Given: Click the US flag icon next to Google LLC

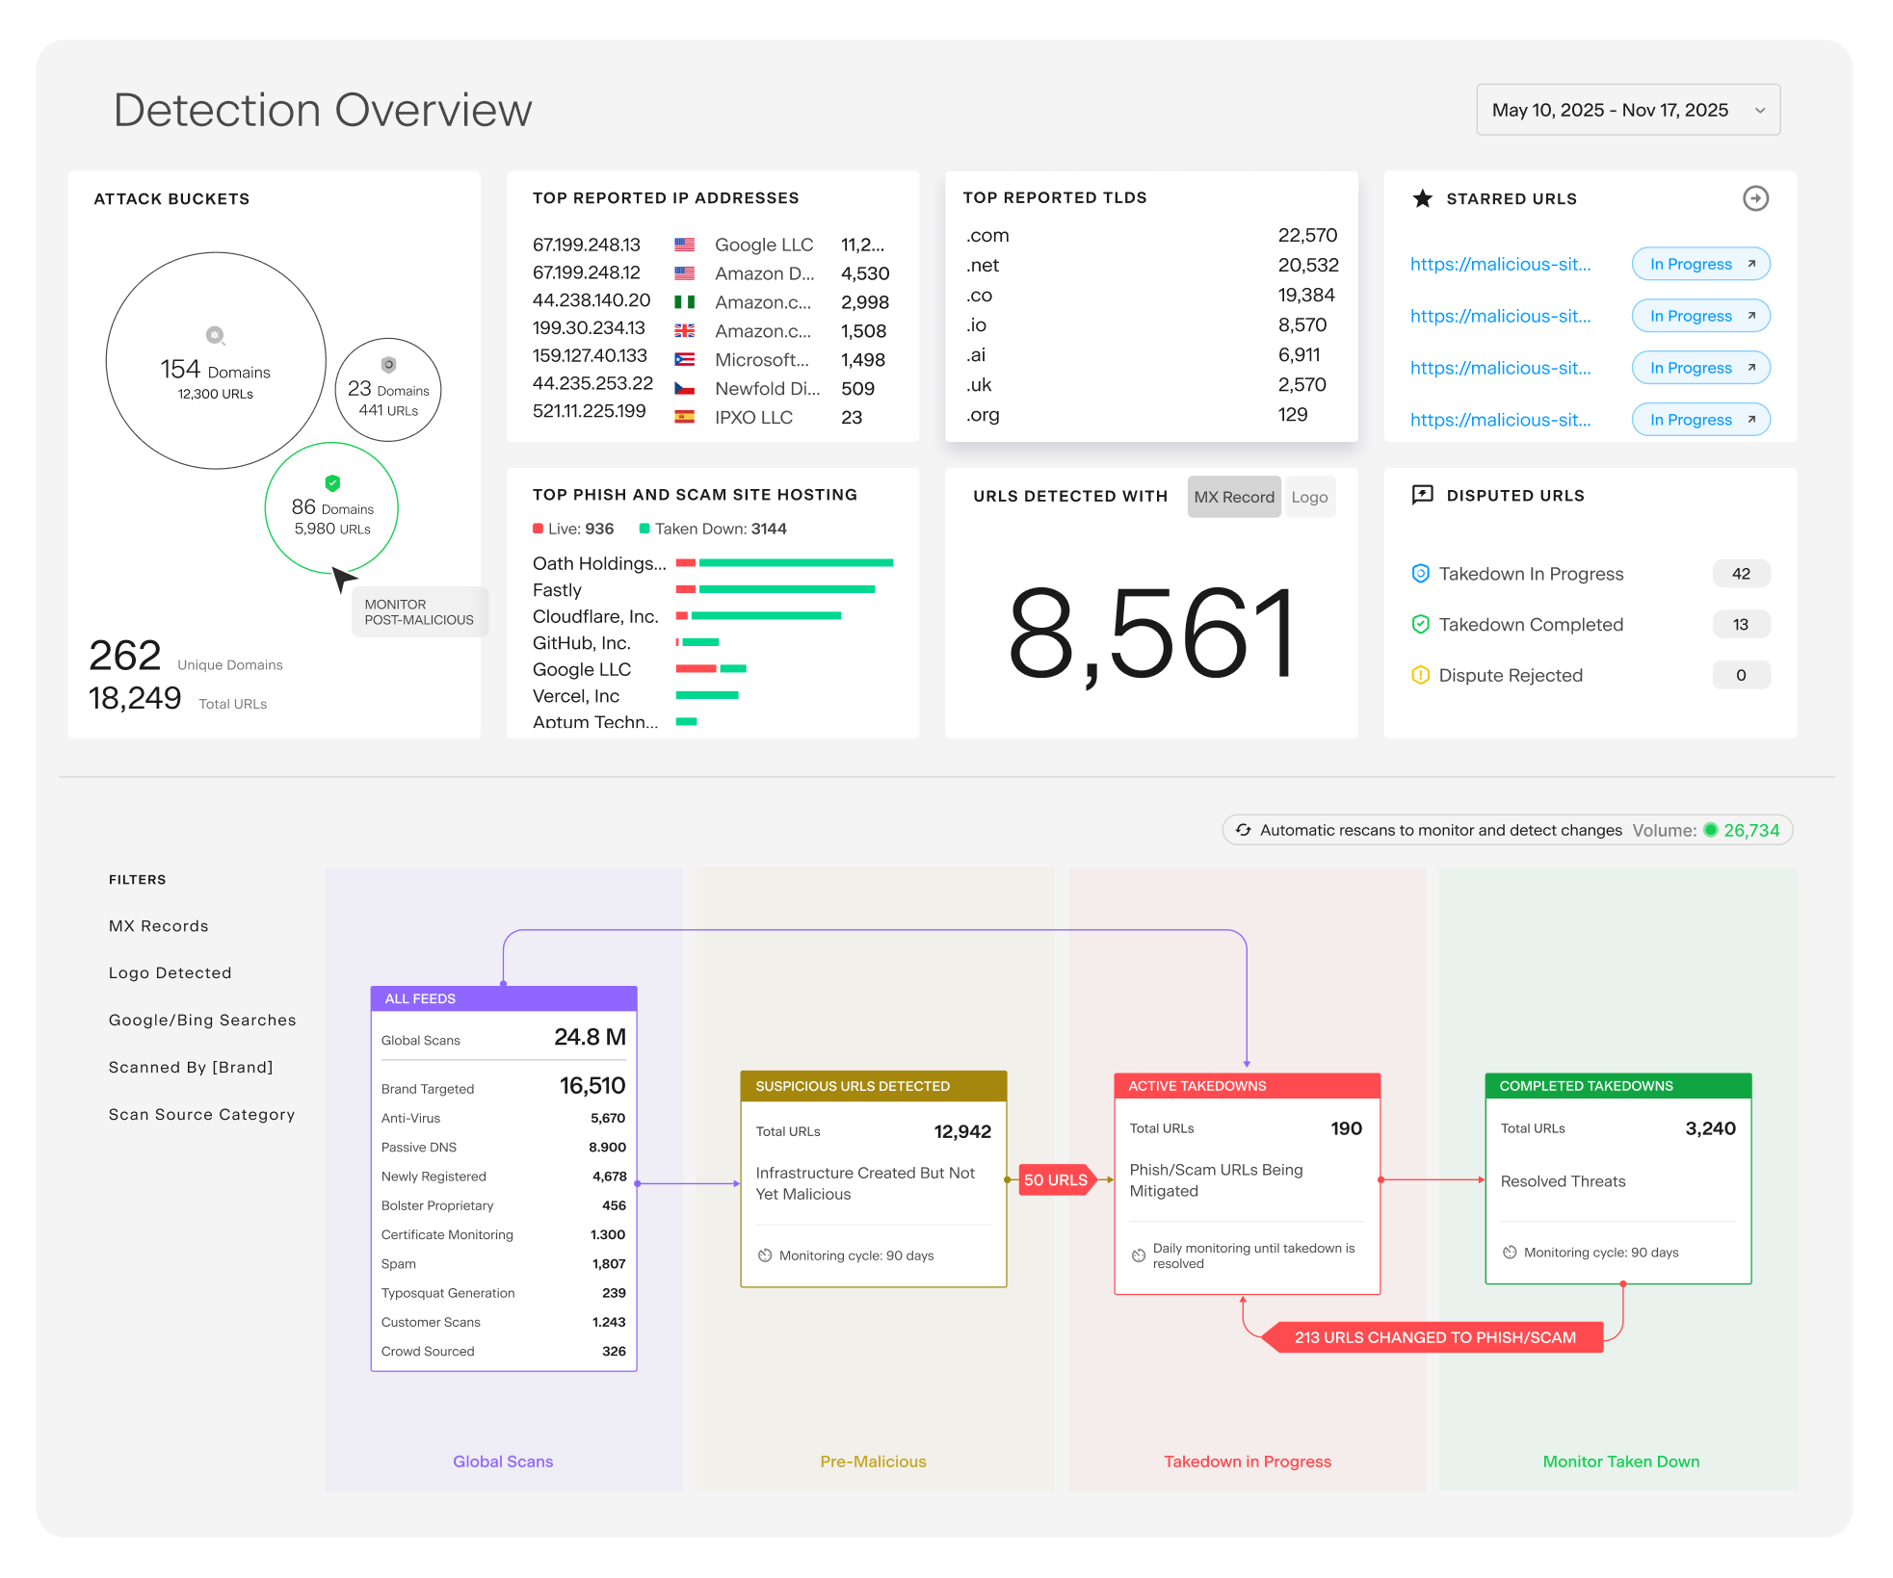Looking at the screenshot, I should [686, 245].
